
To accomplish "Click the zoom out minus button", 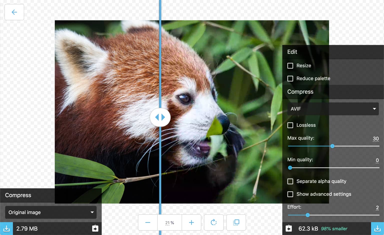I will point(147,222).
